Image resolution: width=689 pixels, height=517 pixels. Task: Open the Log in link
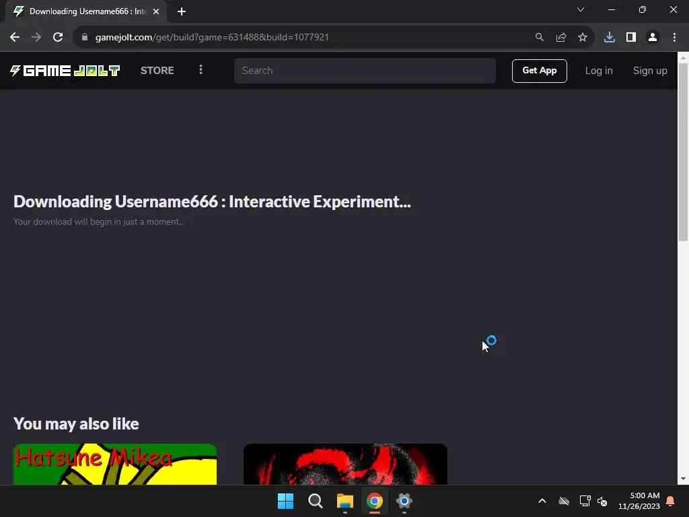598,71
